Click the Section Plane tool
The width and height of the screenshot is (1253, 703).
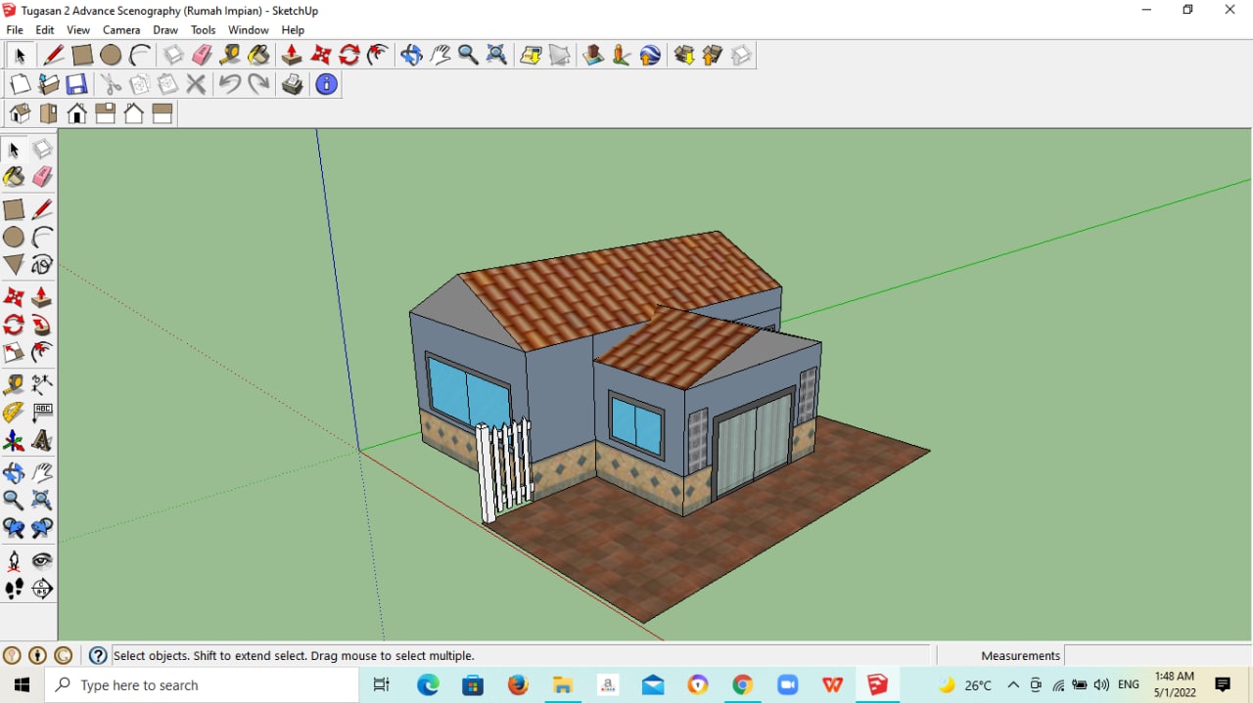pyautogui.click(x=42, y=589)
